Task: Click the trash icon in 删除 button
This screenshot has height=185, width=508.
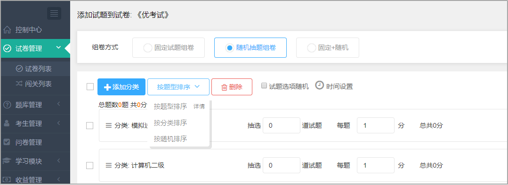Action: (x=224, y=87)
